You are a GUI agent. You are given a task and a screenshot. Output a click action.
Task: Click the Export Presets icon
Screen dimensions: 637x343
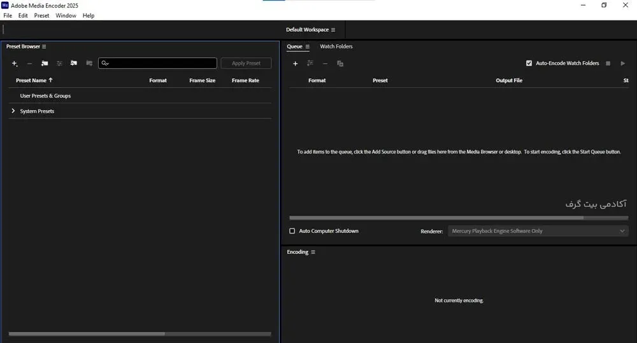[89, 63]
